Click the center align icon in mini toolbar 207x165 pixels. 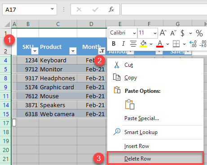133,43
